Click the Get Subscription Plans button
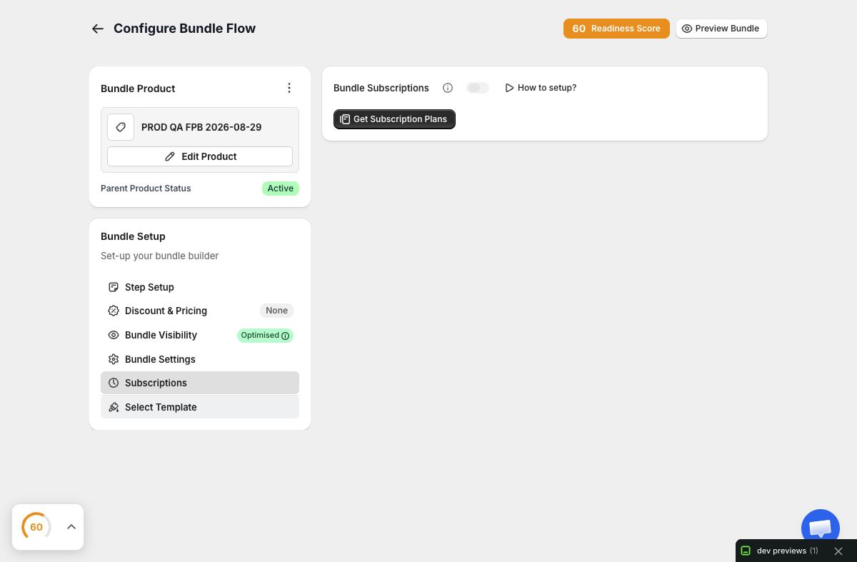857x562 pixels. (x=394, y=119)
